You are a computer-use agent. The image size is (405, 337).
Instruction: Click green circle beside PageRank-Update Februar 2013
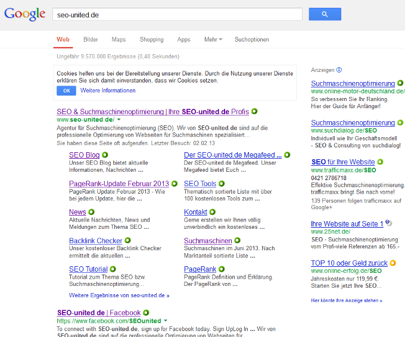(175, 184)
